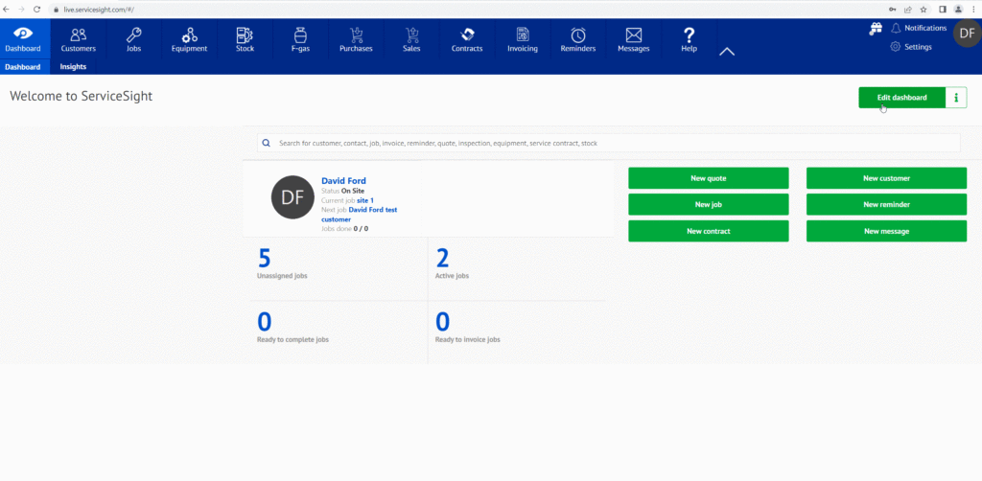The image size is (982, 481).
Task: Bookmark page with the star icon
Action: pos(924,10)
